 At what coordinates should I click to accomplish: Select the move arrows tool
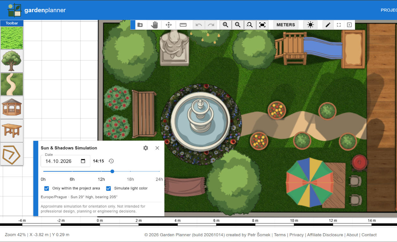(169, 25)
